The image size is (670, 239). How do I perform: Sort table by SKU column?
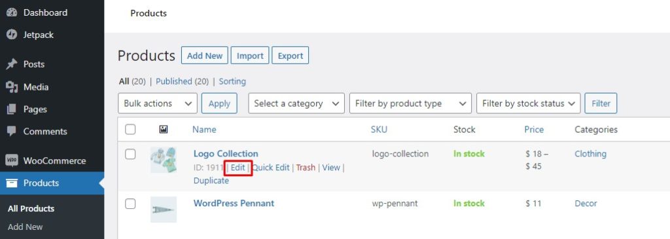(x=379, y=129)
